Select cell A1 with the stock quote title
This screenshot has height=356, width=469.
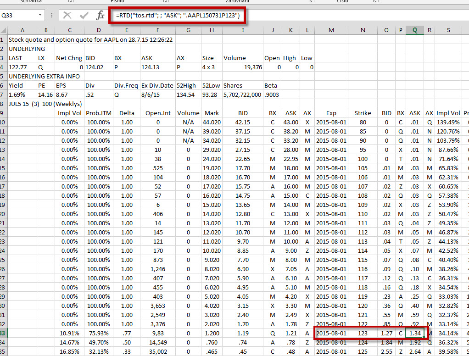(x=22, y=39)
